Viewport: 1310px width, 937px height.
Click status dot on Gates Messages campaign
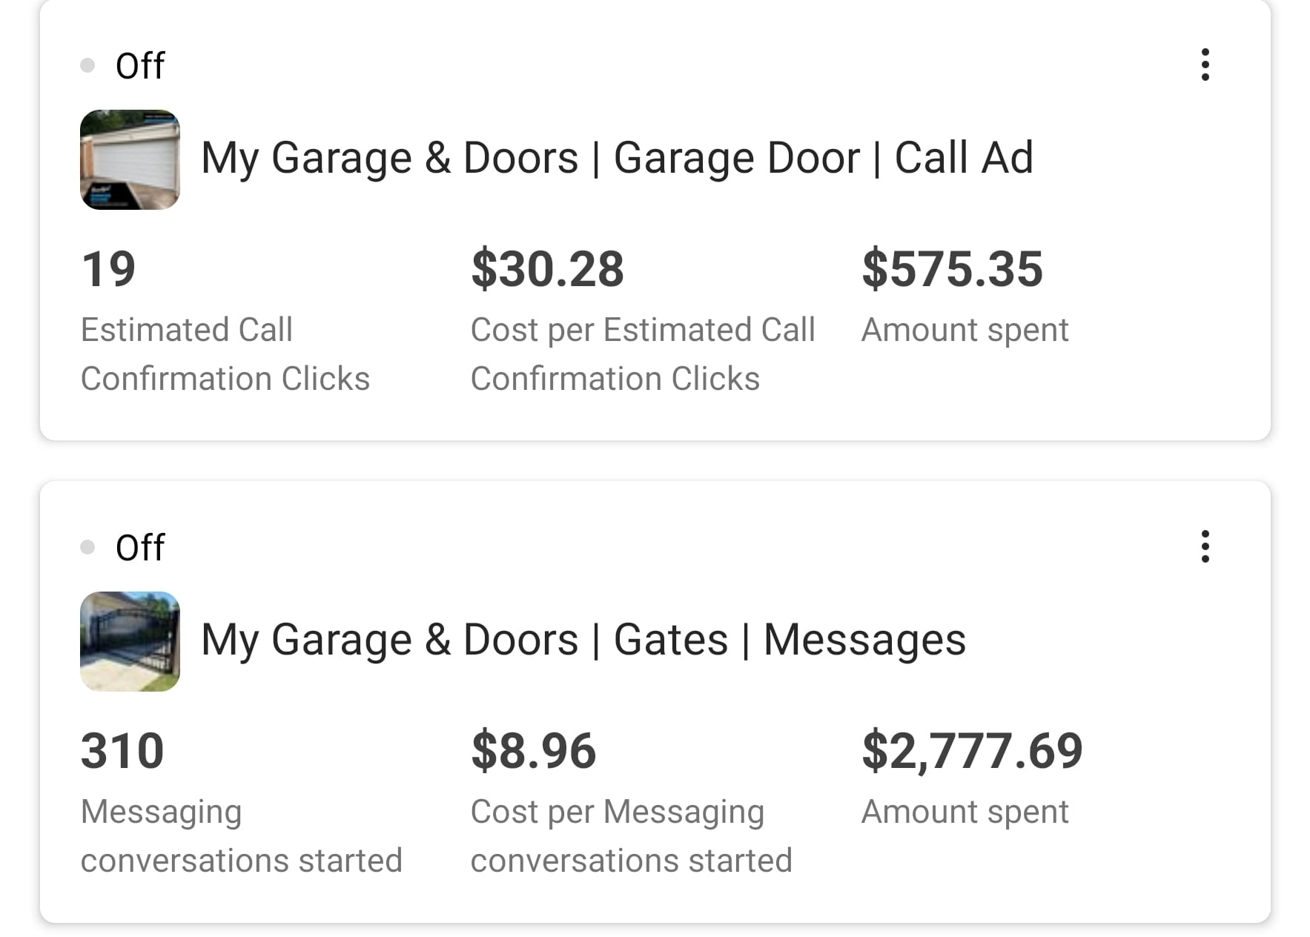pyautogui.click(x=87, y=548)
